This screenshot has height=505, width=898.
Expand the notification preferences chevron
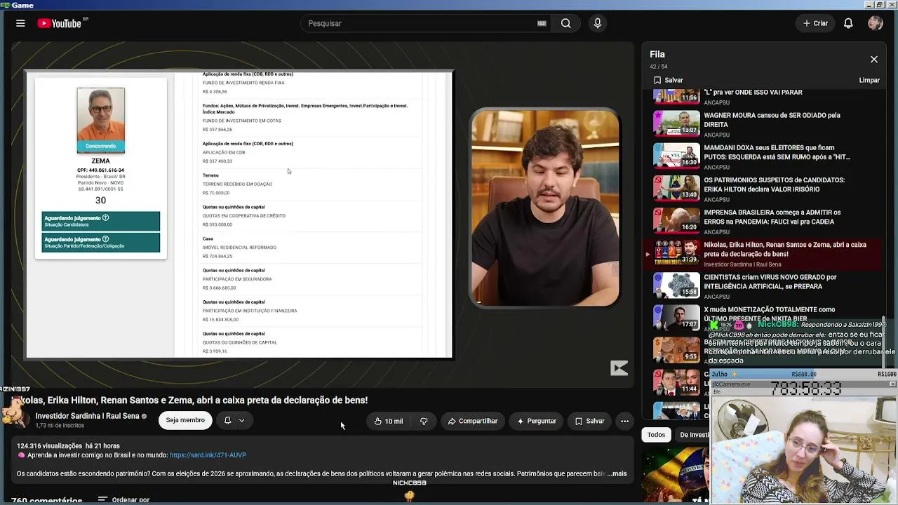pos(241,420)
